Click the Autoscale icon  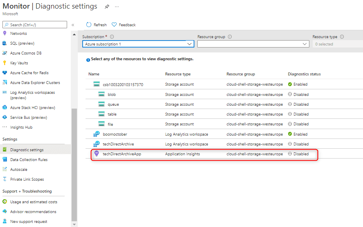5,169
